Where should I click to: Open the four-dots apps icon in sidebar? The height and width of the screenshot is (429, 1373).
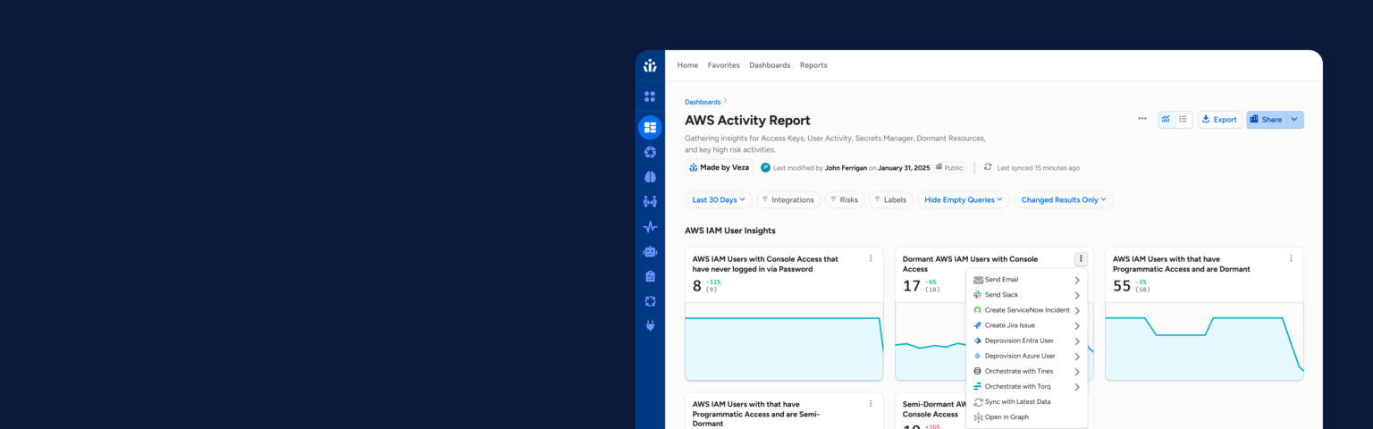(x=650, y=97)
